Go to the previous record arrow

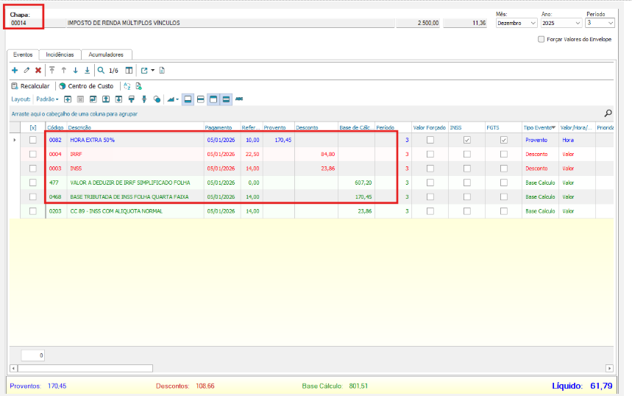tap(64, 70)
